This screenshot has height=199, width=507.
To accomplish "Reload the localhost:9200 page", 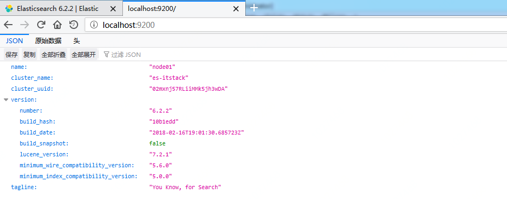I will pos(41,25).
